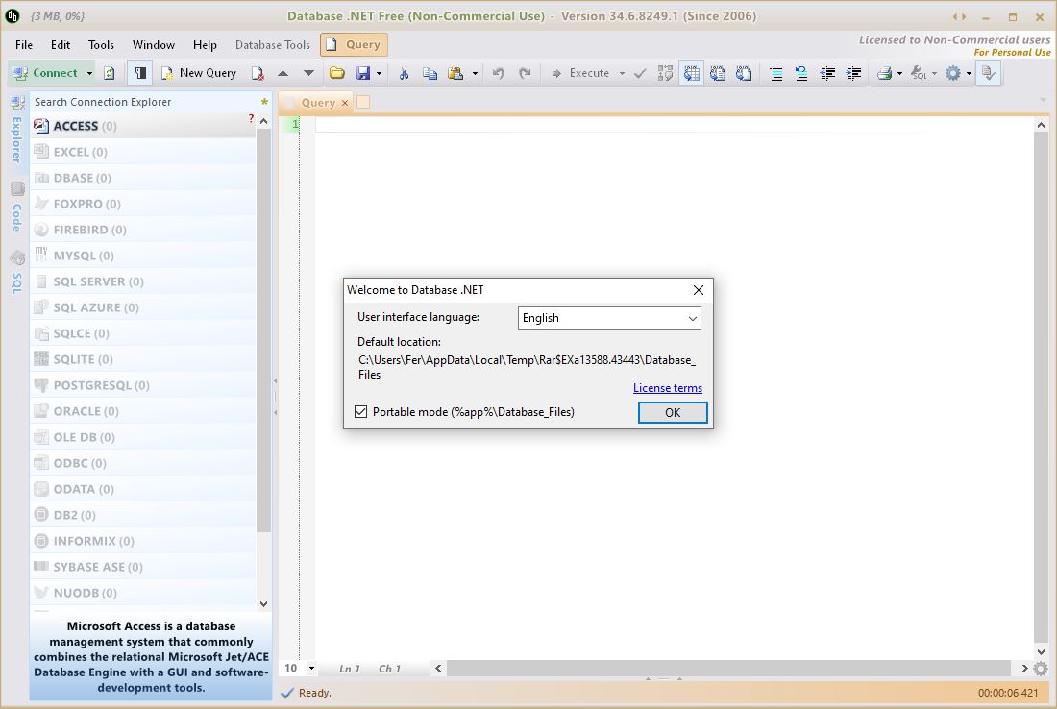Expand the Connect button dropdown arrow

(89, 73)
